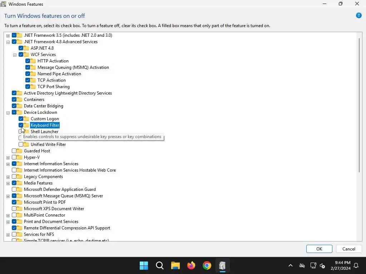Click the Cancel button

[349, 249]
